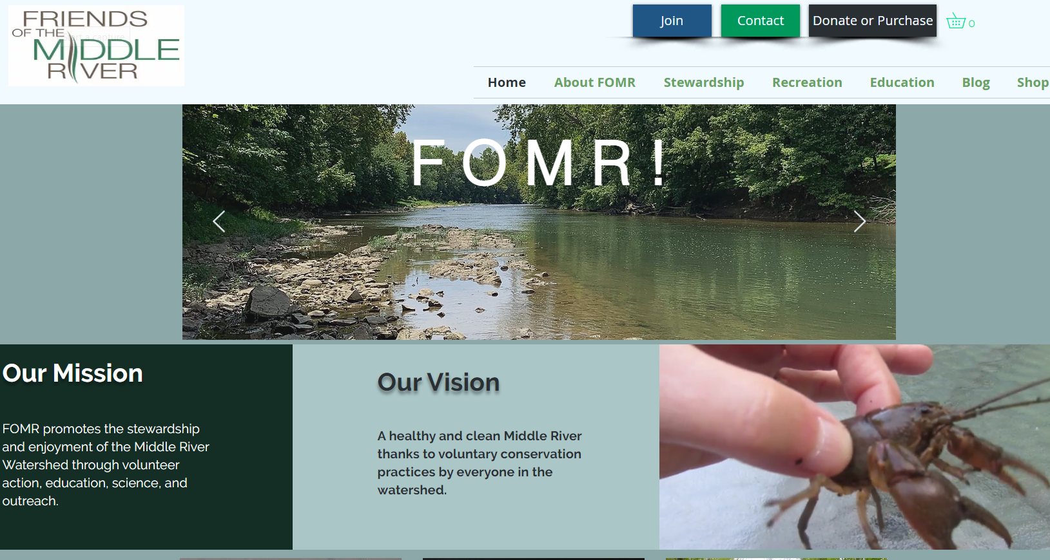The width and height of the screenshot is (1050, 560).
Task: Go to the Blog page
Action: (x=976, y=82)
